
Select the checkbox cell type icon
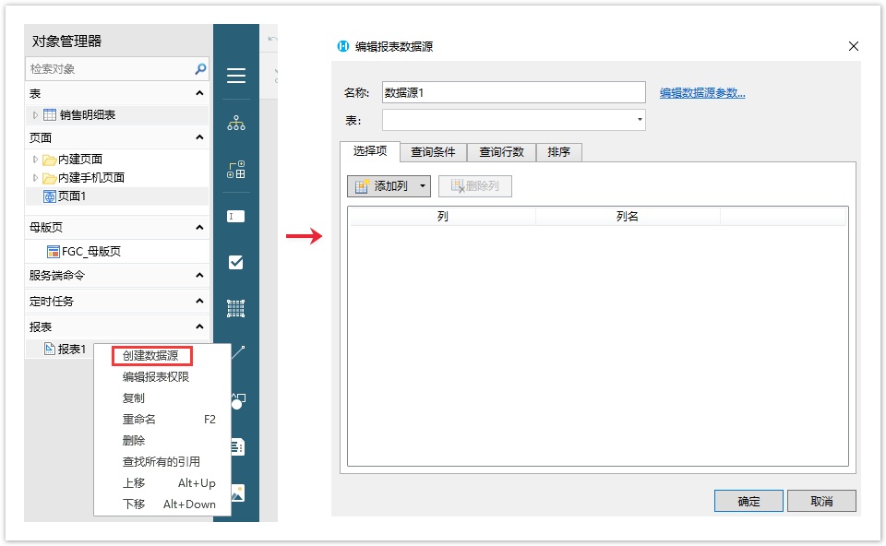(x=236, y=263)
